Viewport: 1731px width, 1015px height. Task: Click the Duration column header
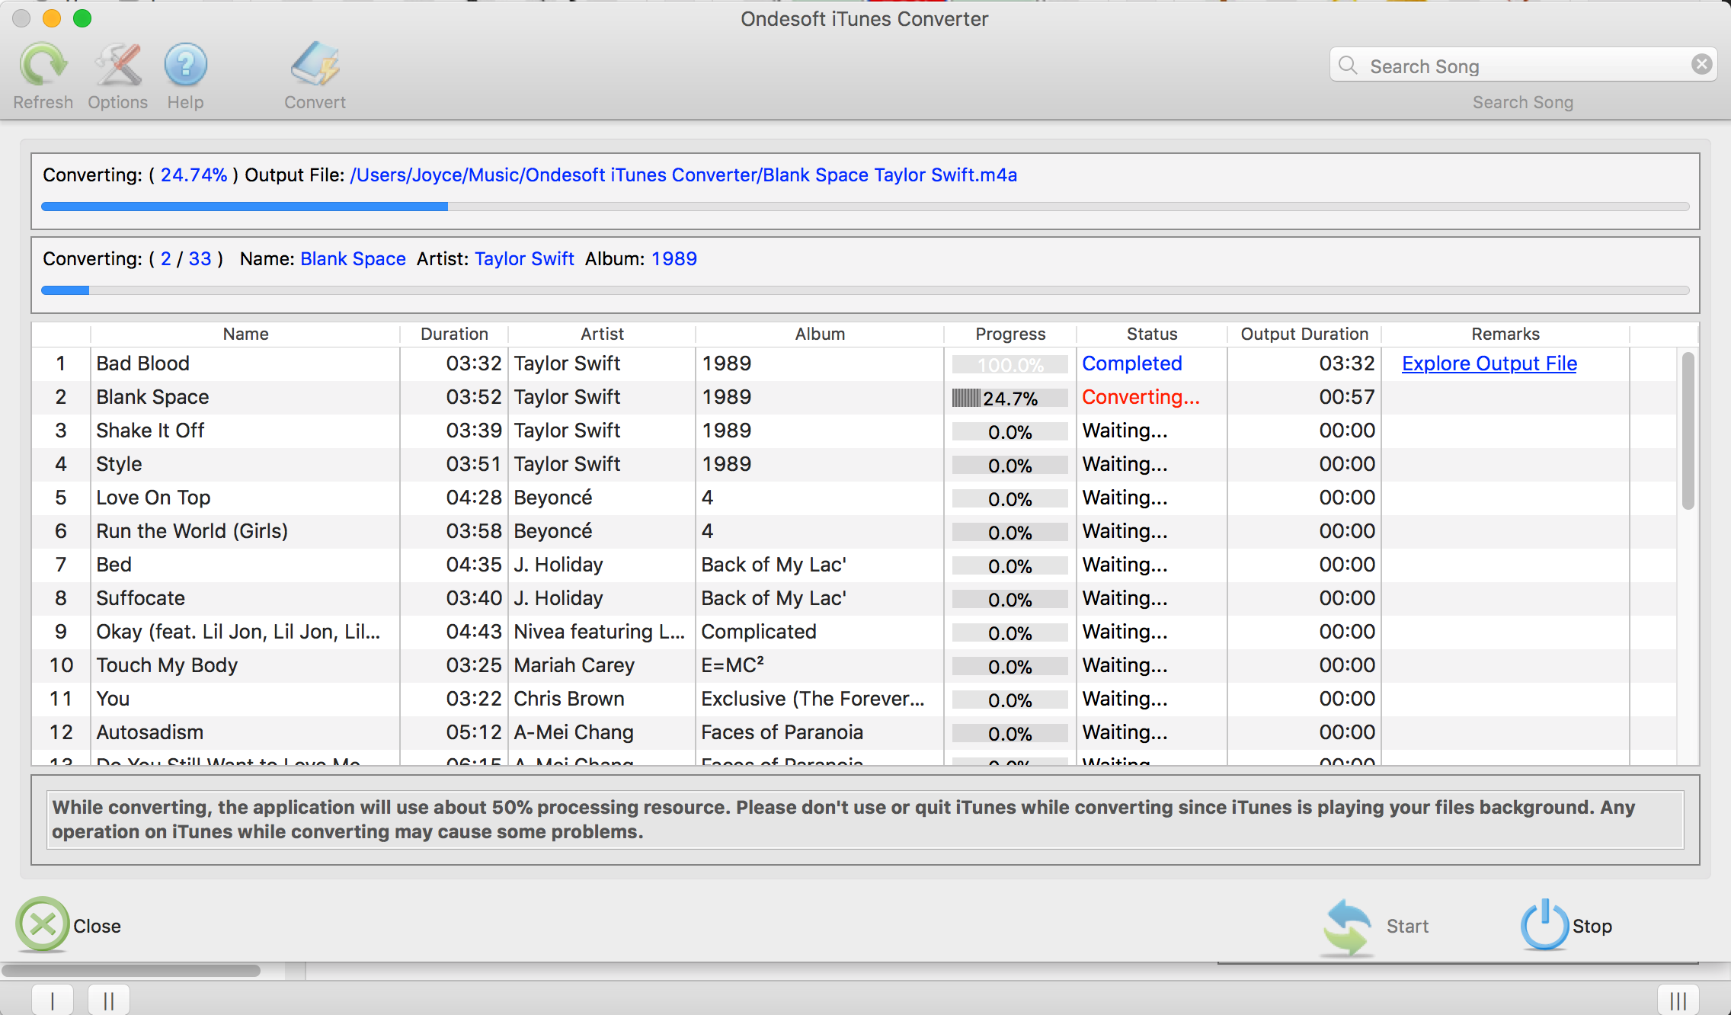tap(453, 334)
